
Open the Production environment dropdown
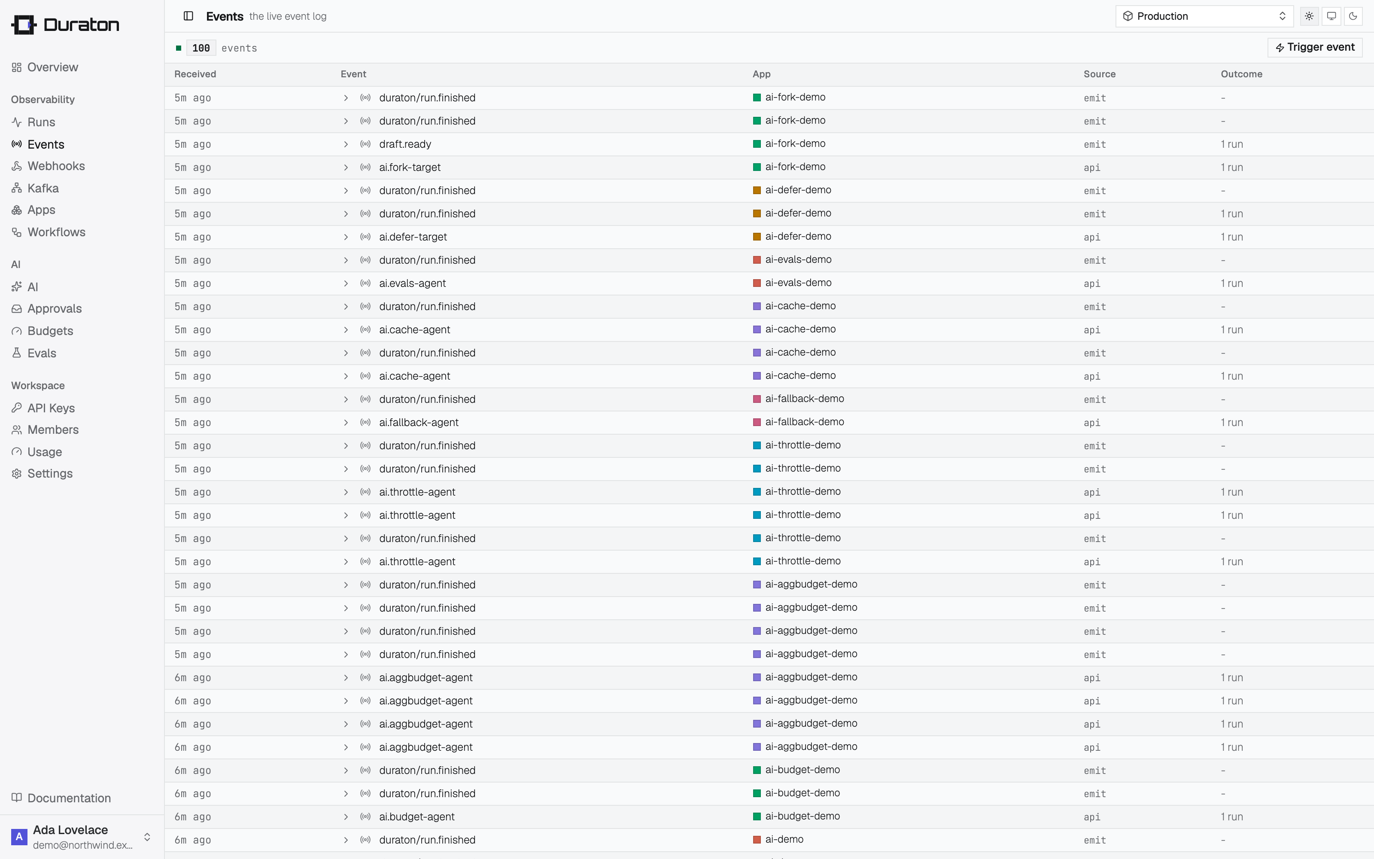[x=1204, y=16]
